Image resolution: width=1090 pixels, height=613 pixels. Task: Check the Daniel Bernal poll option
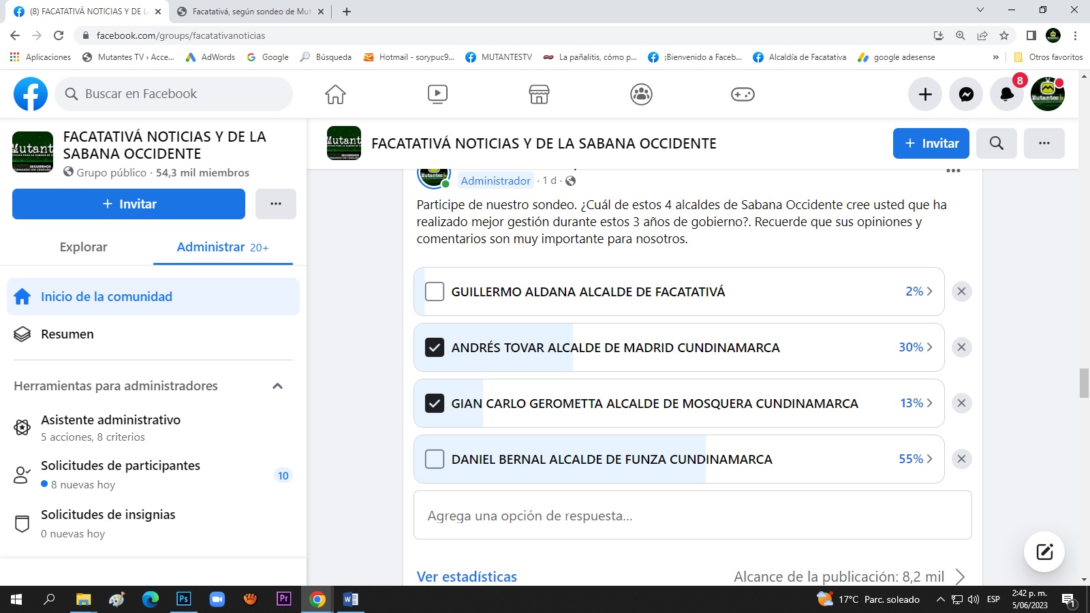point(435,459)
